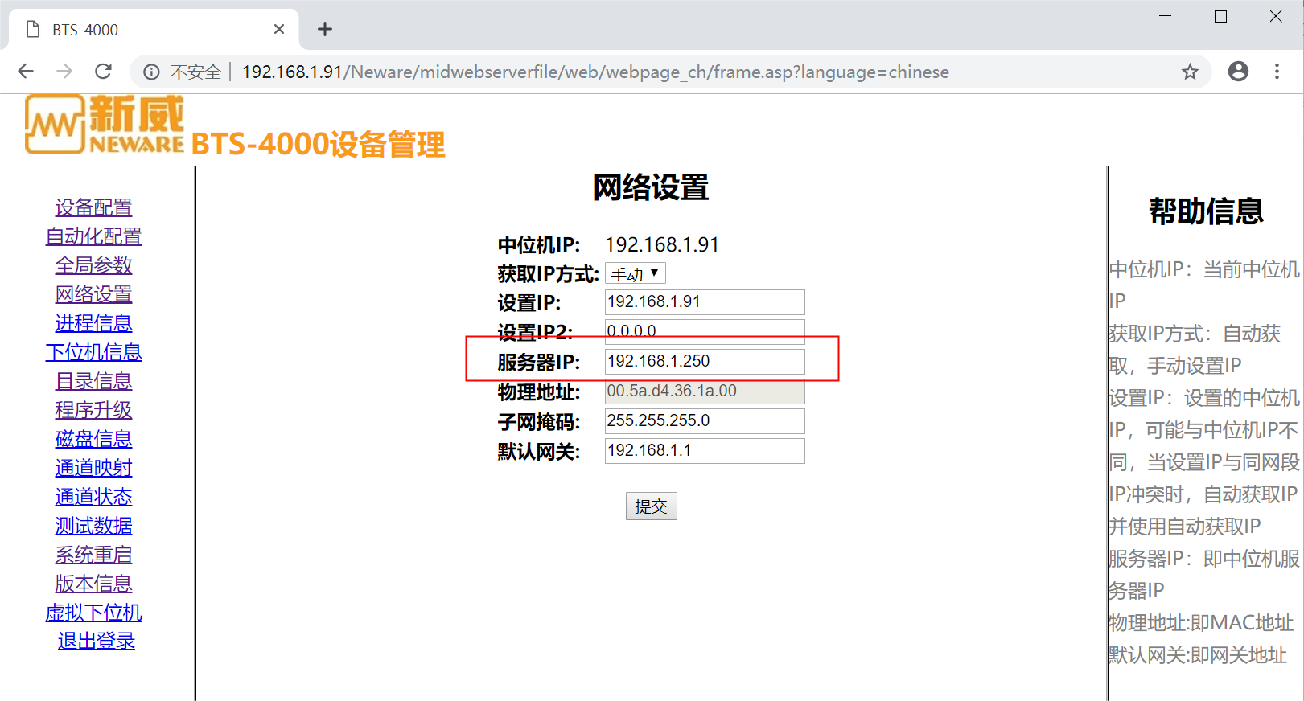Open 磁盘信息 link
Viewport: 1304px width, 701px height.
pyautogui.click(x=93, y=439)
